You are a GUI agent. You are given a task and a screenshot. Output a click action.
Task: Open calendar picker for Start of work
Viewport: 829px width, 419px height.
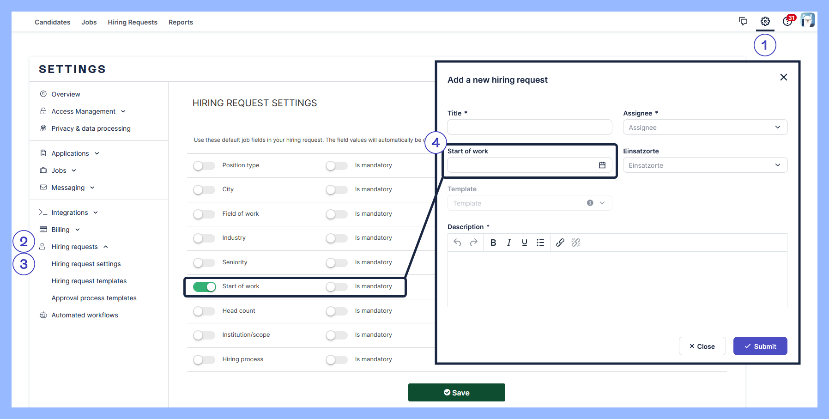[602, 165]
